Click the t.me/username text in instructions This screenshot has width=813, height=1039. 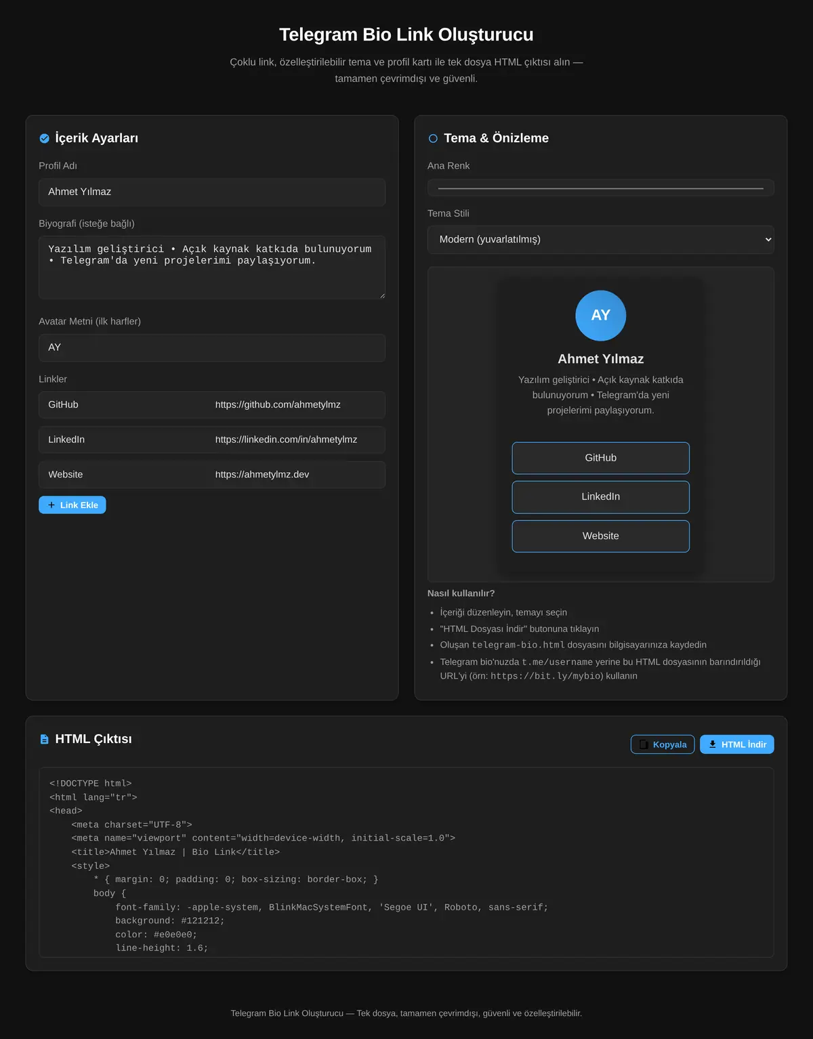(557, 662)
